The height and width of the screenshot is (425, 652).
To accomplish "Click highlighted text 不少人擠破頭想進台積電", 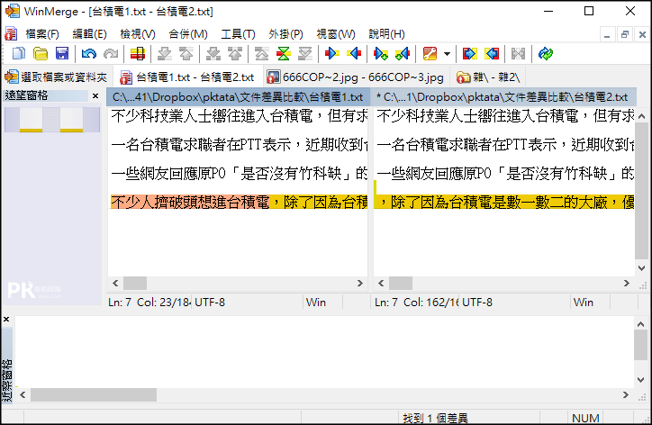I will [x=190, y=202].
